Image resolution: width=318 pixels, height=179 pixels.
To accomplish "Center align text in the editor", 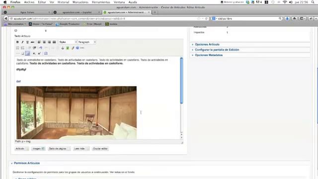I will tap(44, 42).
